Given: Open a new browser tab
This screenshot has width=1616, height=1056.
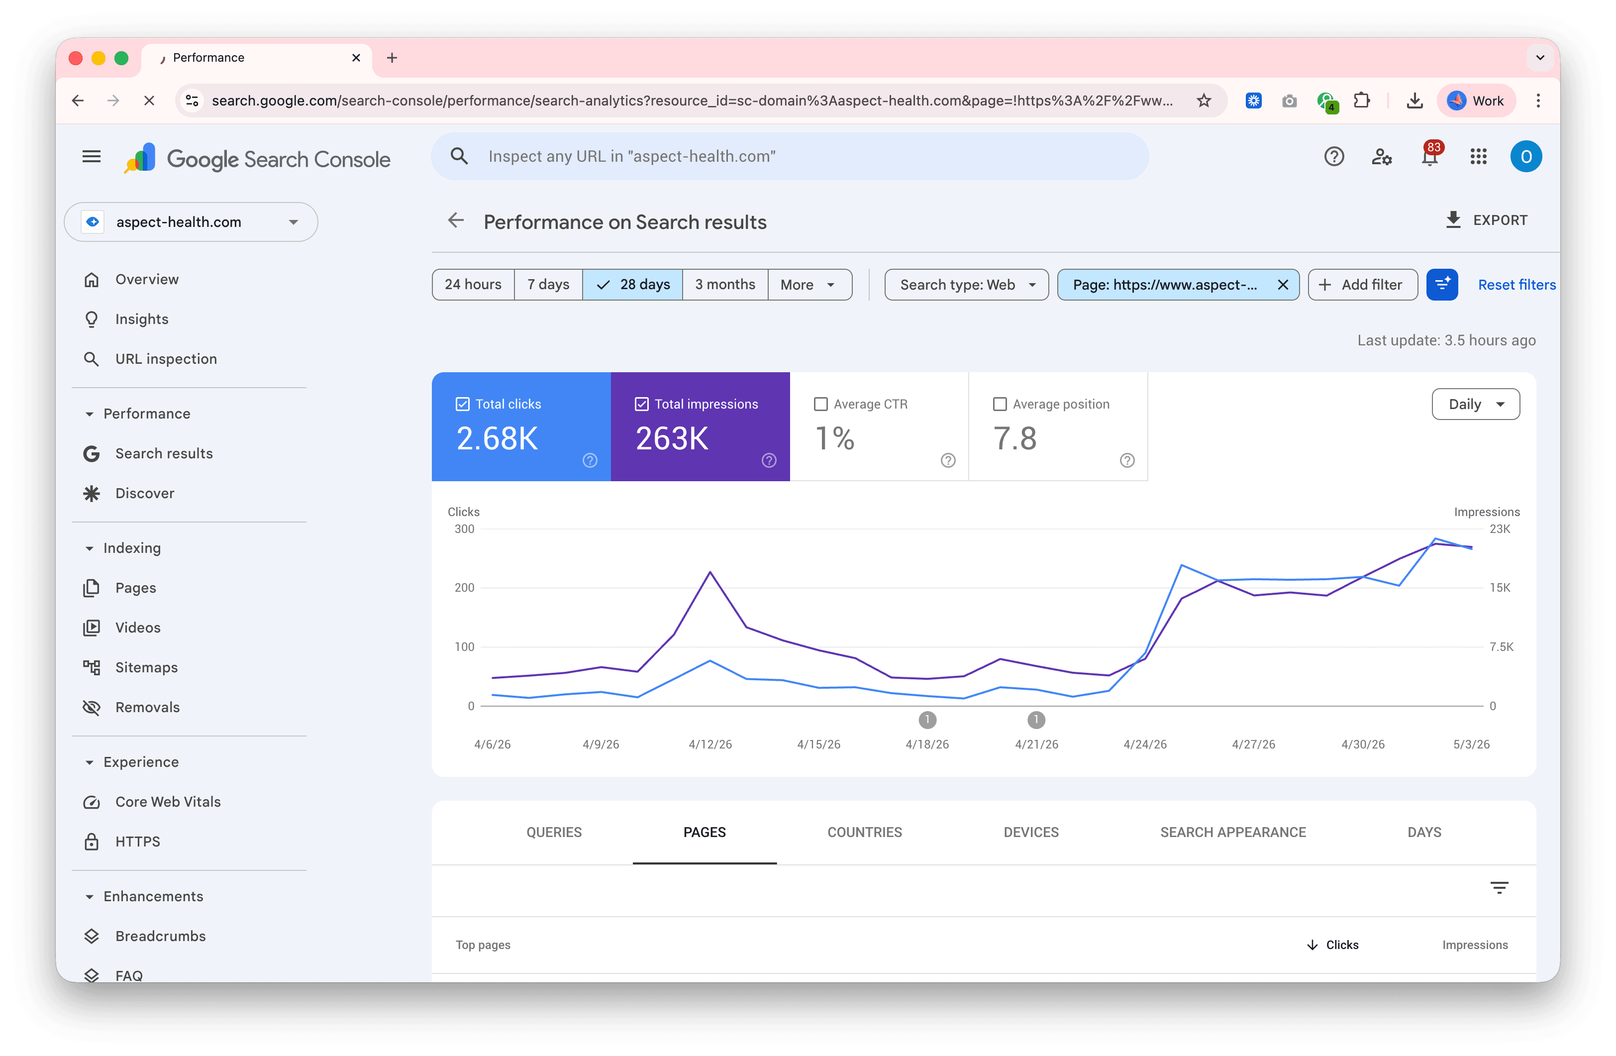Looking at the screenshot, I should (x=392, y=58).
